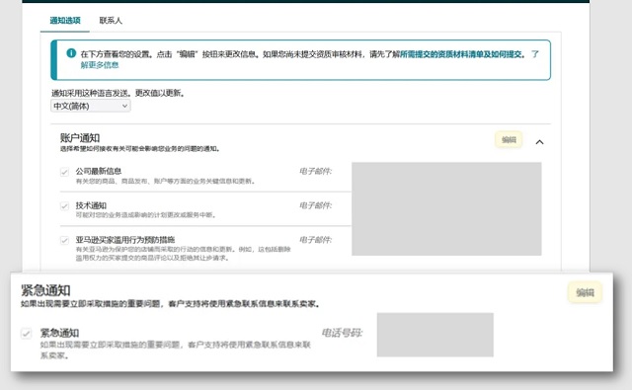Open the 中文(简体) language dropdown
The height and width of the screenshot is (390, 632).
(91, 106)
